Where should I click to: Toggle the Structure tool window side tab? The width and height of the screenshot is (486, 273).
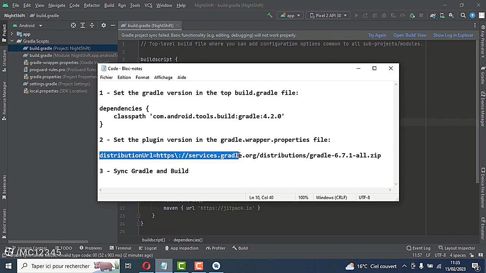[x=4, y=61]
